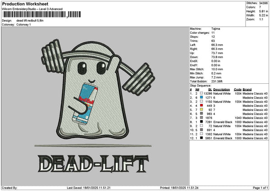Click the N# column header

[x=197, y=90]
